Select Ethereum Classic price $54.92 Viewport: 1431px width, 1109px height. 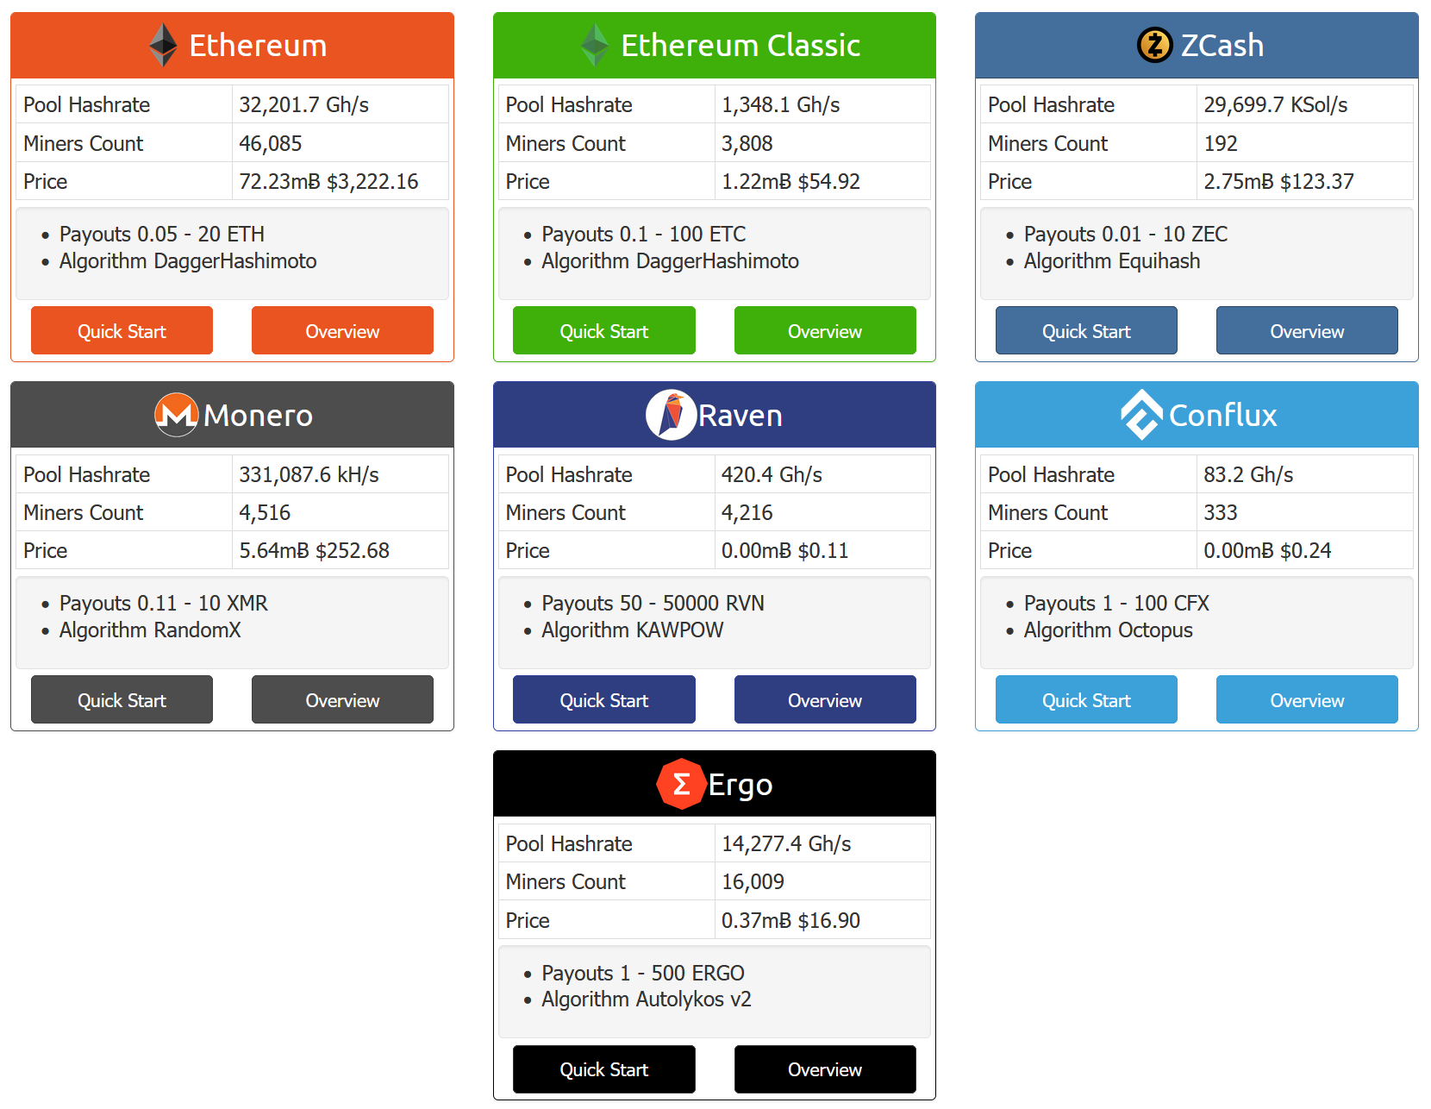coord(829,181)
